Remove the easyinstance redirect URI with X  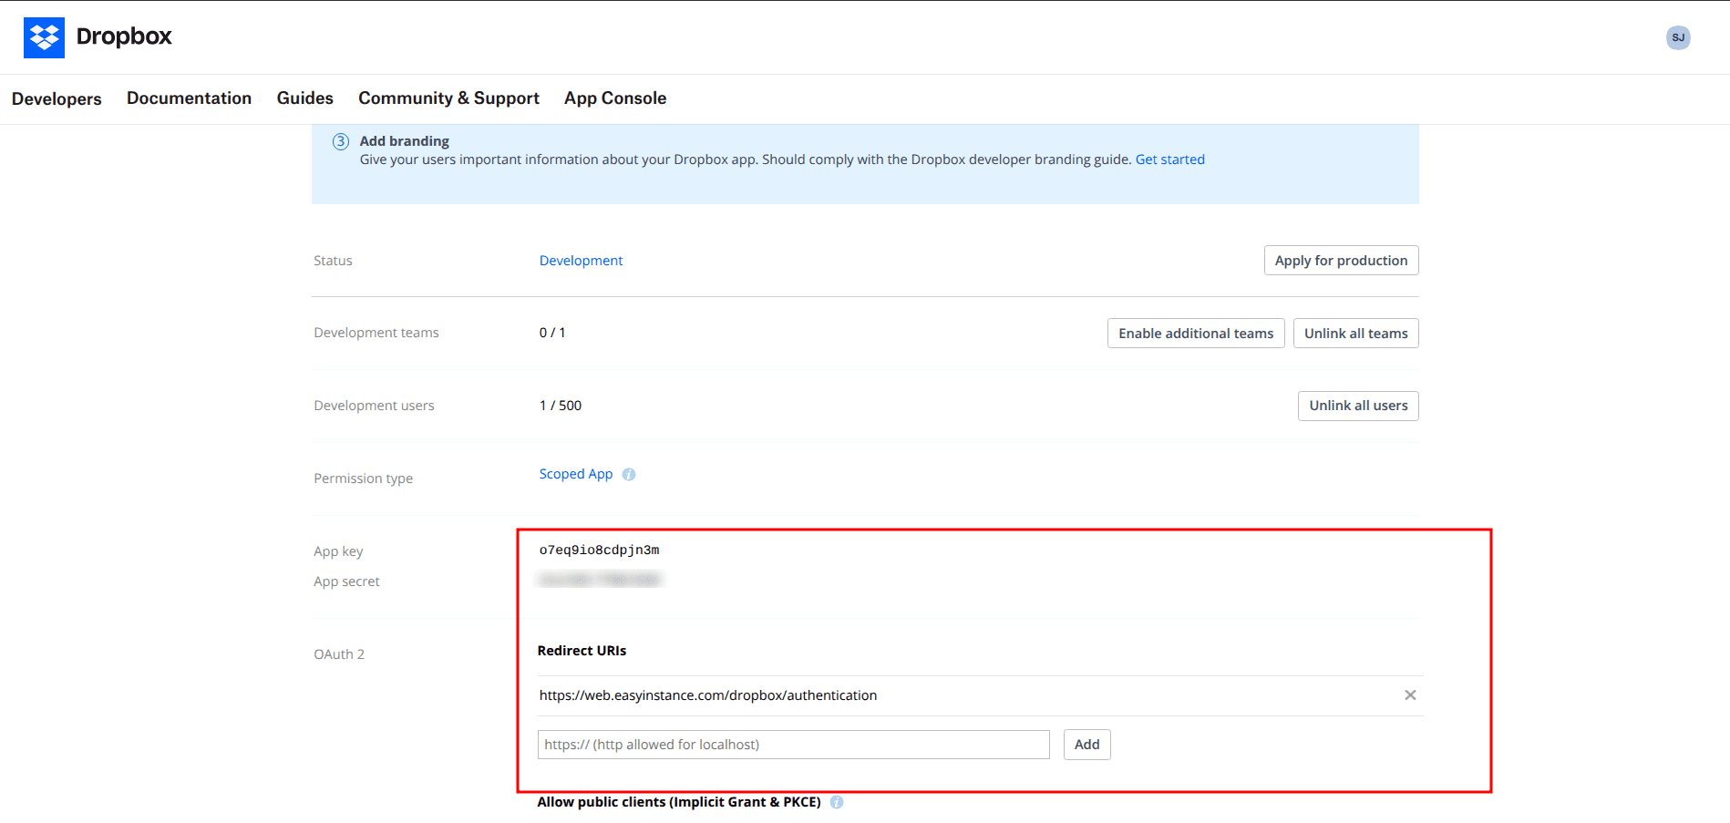coord(1410,695)
